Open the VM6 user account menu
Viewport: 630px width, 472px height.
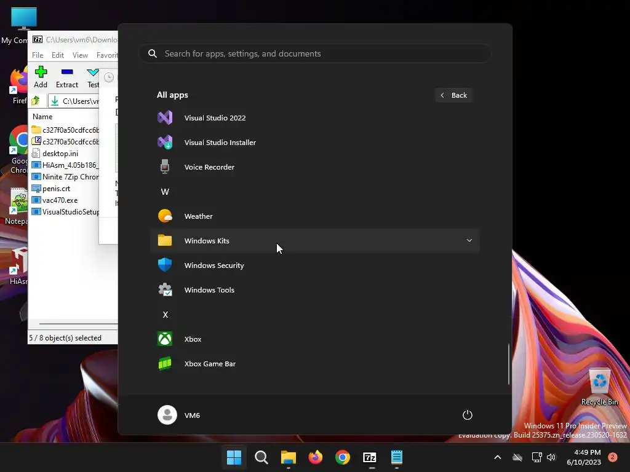pos(179,415)
